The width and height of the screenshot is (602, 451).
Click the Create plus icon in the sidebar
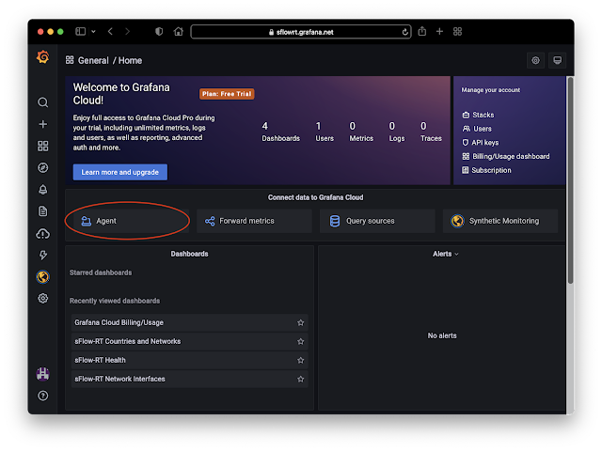point(43,124)
